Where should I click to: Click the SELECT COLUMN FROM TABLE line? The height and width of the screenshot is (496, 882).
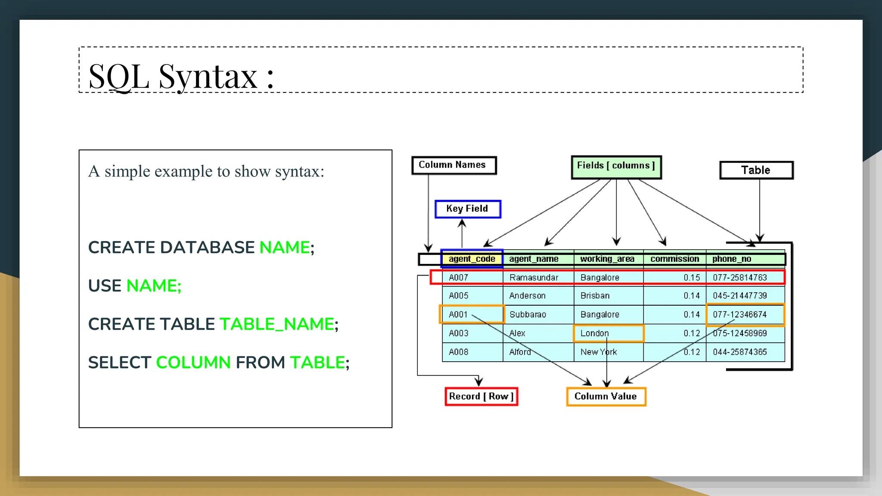coord(219,363)
